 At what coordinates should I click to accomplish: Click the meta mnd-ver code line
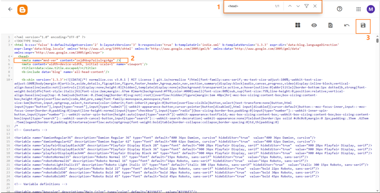pos(71,60)
